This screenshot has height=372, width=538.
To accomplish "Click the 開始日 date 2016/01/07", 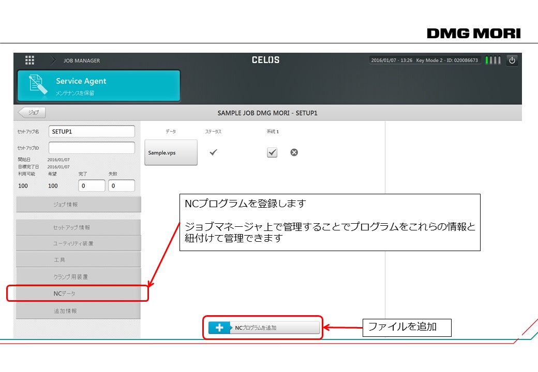I will click(58, 160).
